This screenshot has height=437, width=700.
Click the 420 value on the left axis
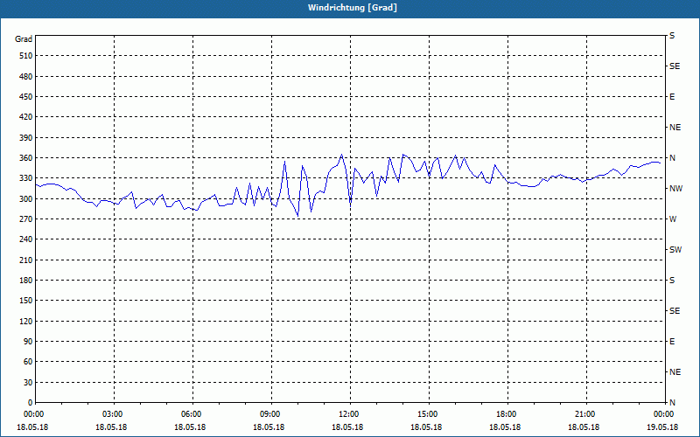point(26,117)
